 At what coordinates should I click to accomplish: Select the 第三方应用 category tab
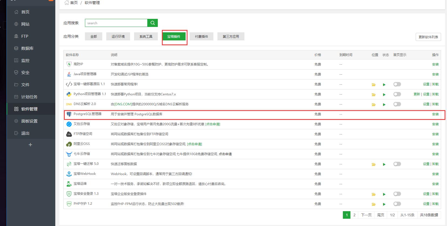point(231,36)
